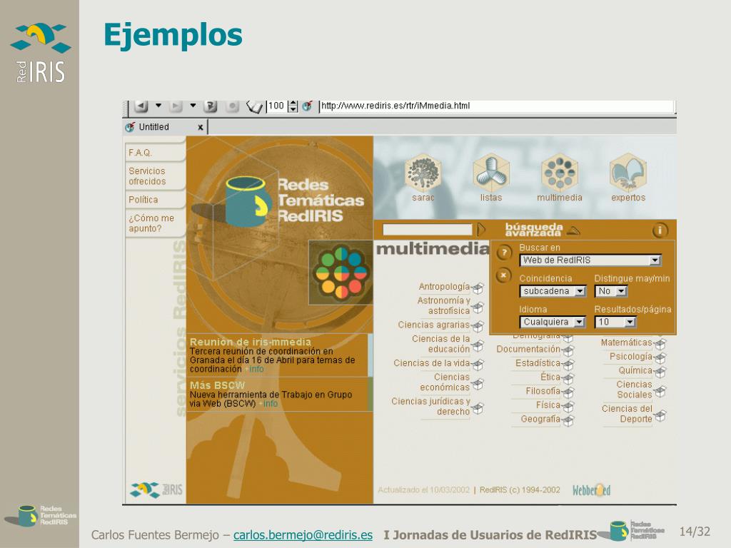Click the cube icon next to Física

568,406
